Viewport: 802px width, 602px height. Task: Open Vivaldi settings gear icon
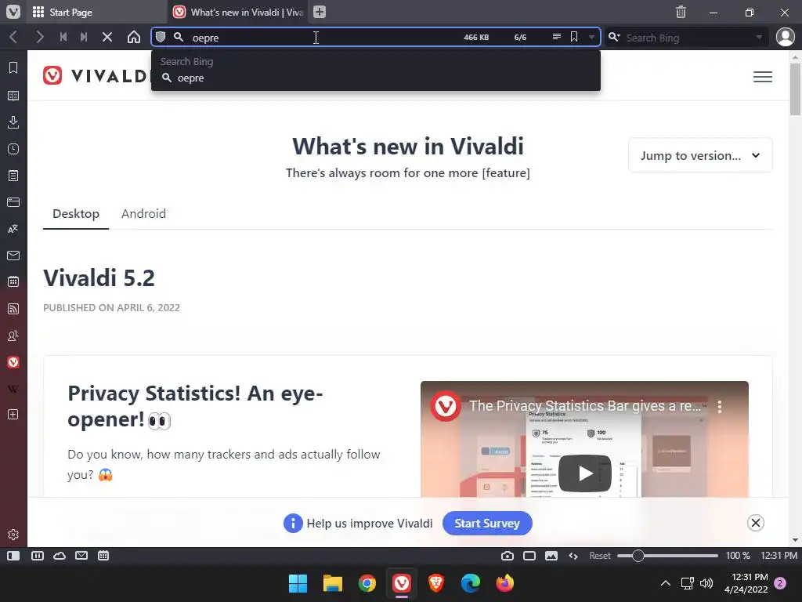click(x=13, y=535)
